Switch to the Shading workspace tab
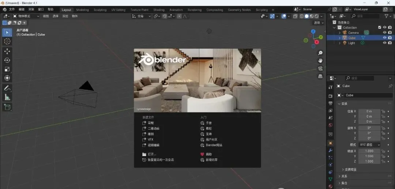Image resolution: width=395 pixels, height=189 pixels. 159,10
